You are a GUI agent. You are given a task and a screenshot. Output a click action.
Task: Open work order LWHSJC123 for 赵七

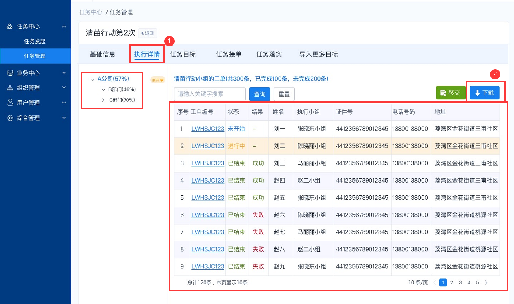point(208,232)
